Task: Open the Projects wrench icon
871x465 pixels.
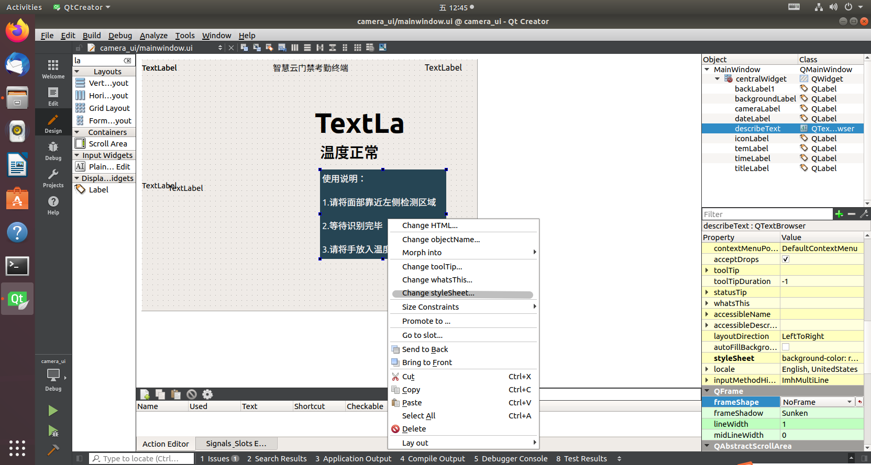Action: pos(53,178)
